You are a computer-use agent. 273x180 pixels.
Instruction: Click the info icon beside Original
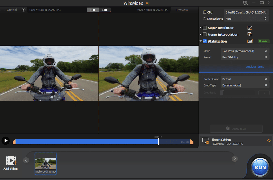23,10
